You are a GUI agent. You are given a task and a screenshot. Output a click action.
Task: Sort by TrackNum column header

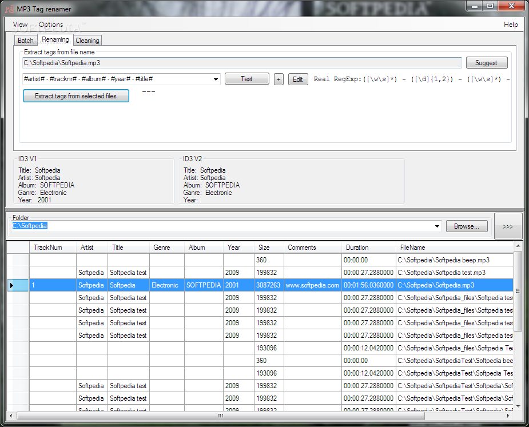53,248
